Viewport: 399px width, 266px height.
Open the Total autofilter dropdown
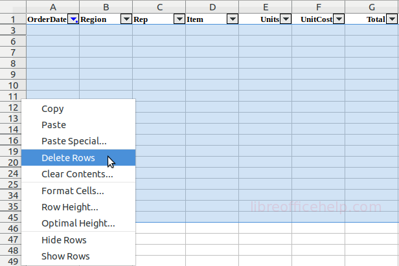point(392,19)
